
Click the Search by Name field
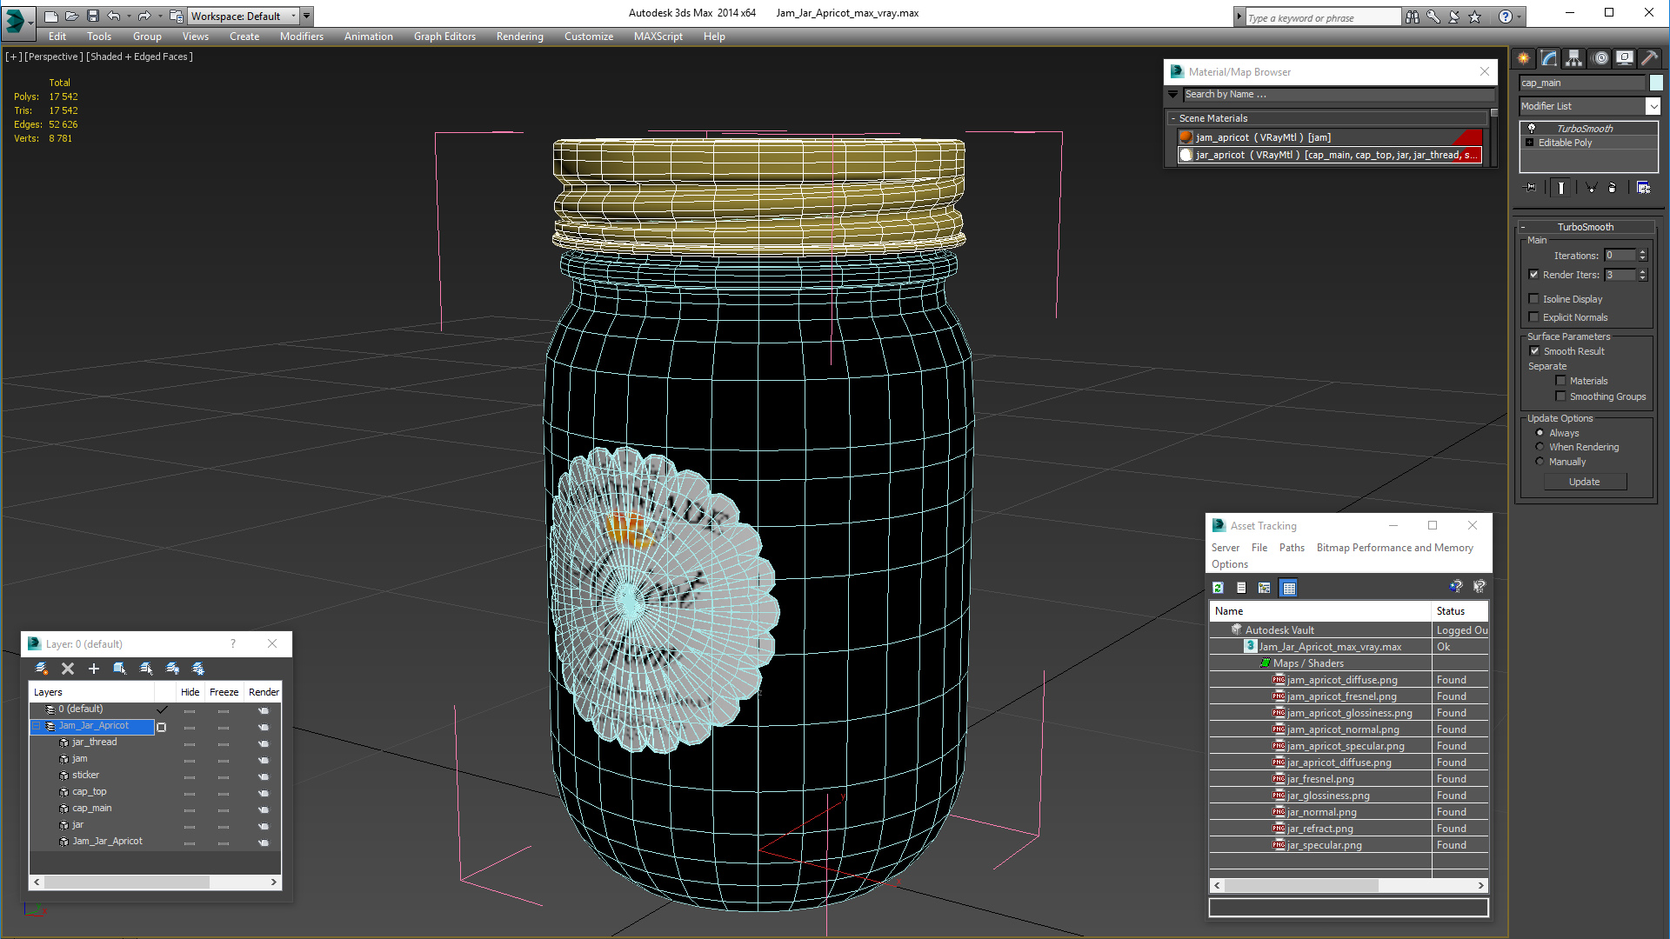(1338, 94)
